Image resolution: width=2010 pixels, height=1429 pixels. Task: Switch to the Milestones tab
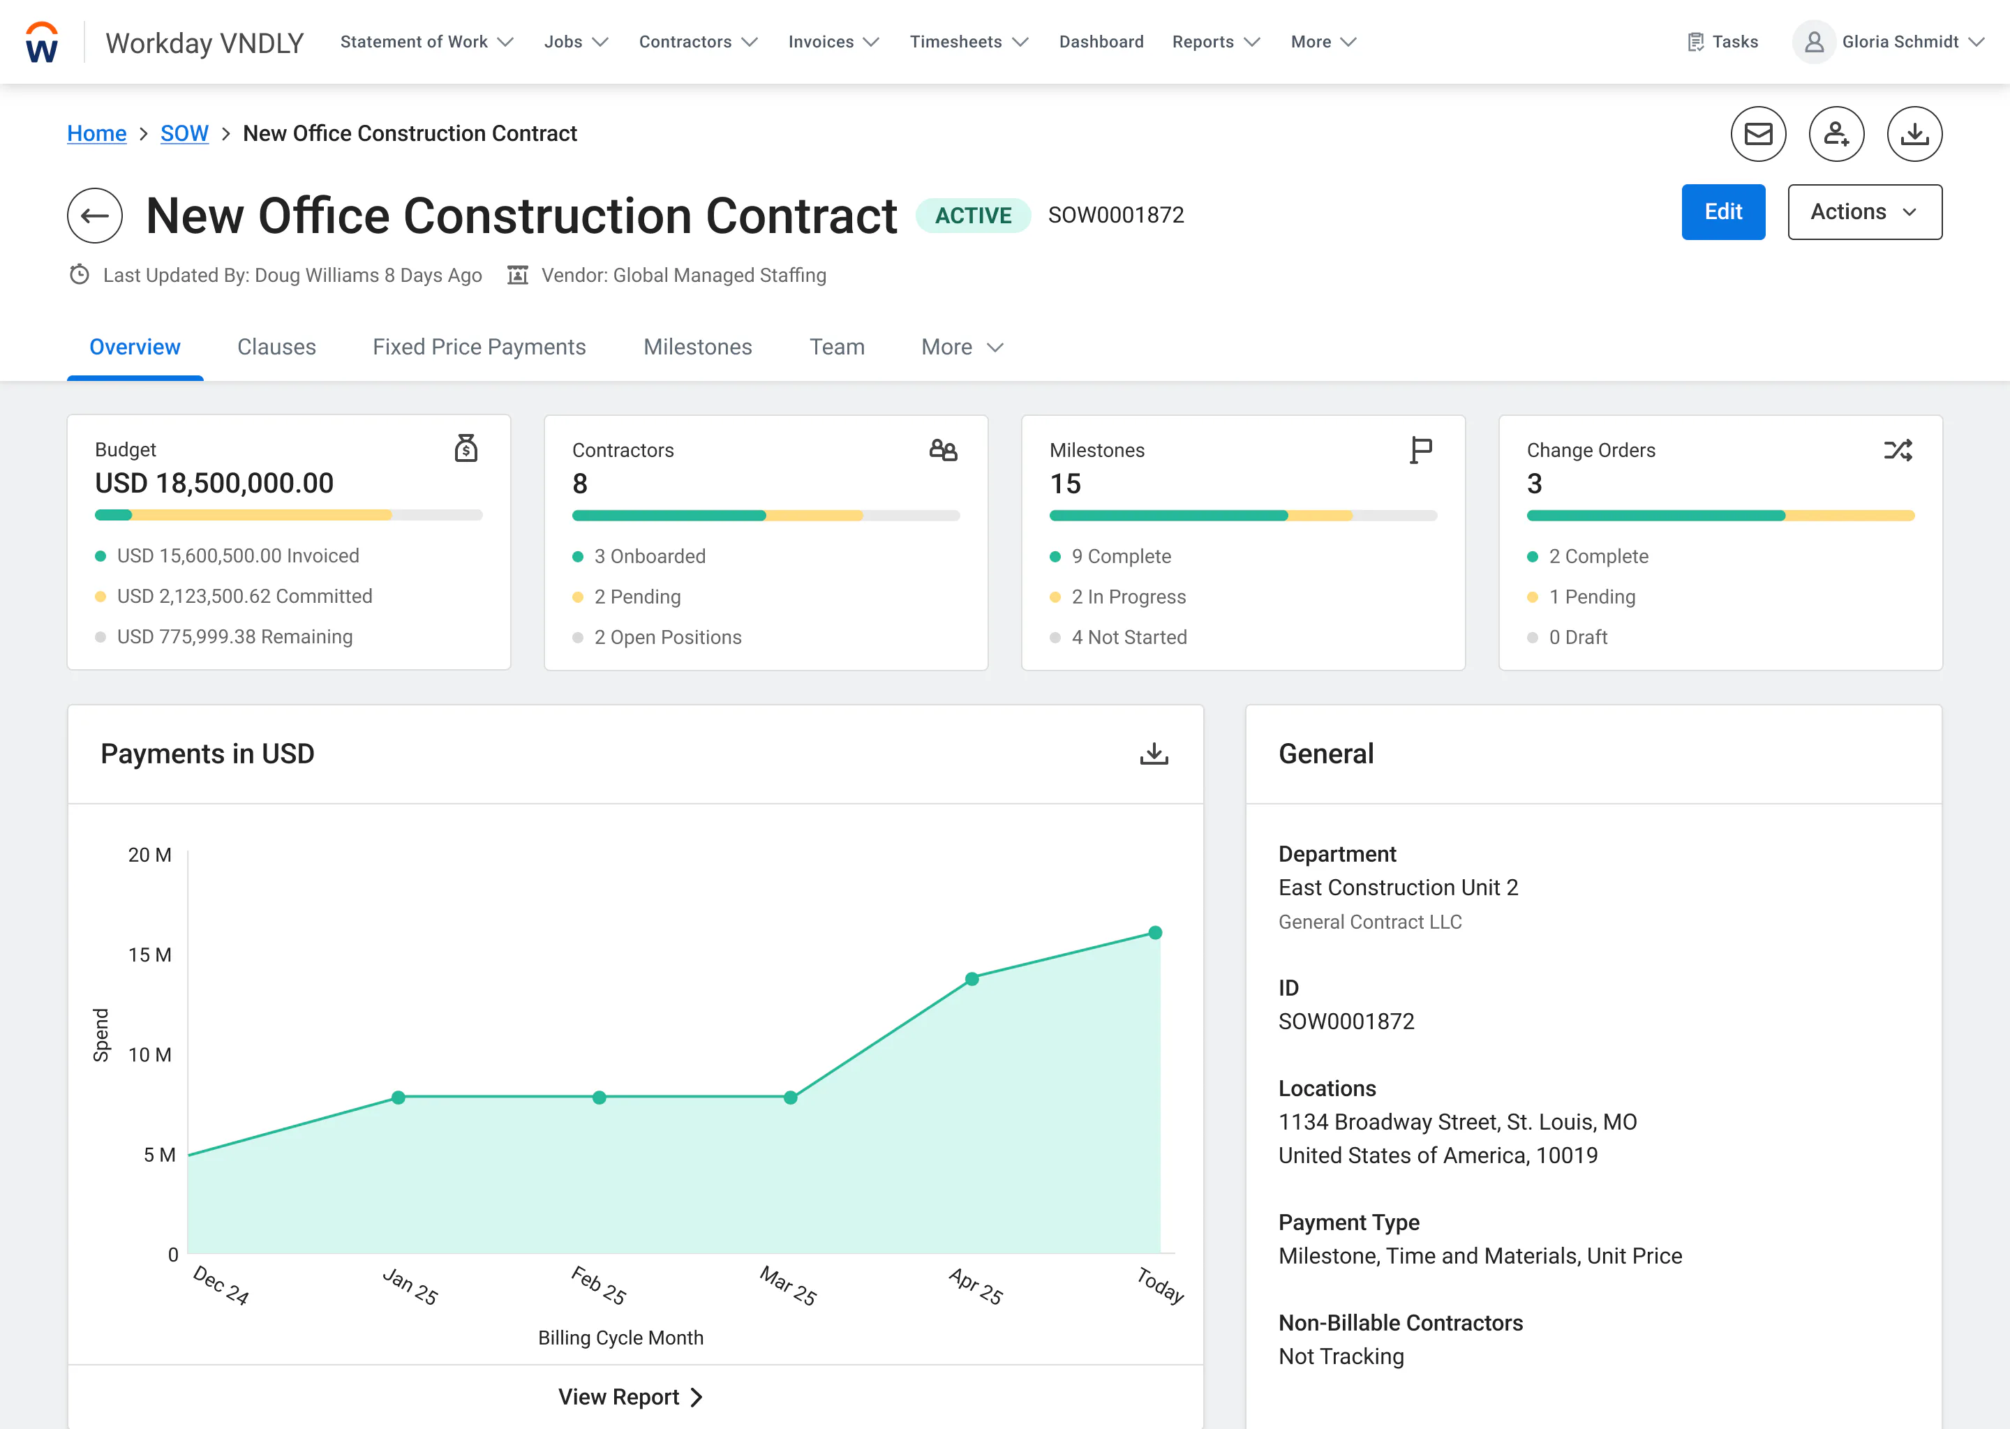tap(697, 347)
